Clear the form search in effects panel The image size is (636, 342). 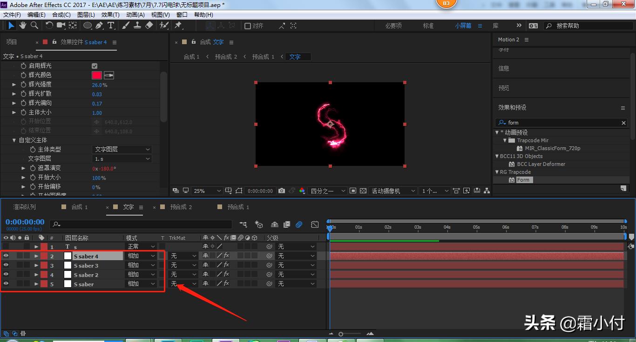[x=623, y=123]
